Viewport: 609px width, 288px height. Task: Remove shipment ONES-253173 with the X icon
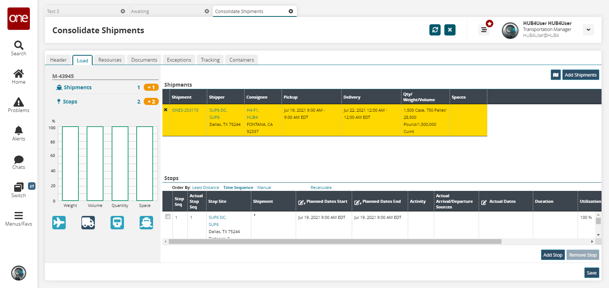166,110
